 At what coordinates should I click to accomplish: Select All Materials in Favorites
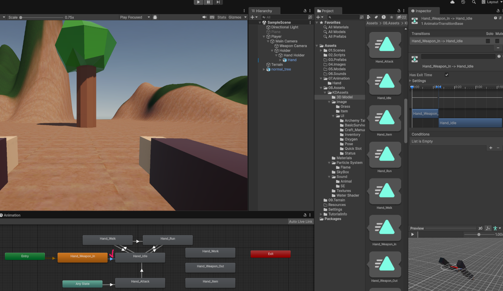pyautogui.click(x=338, y=27)
